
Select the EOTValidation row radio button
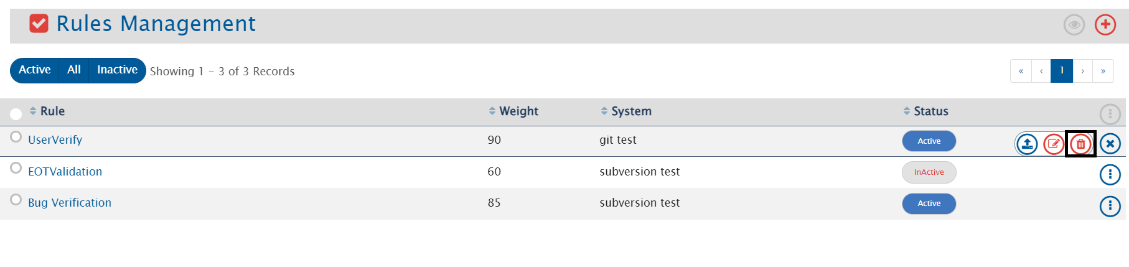tap(16, 168)
